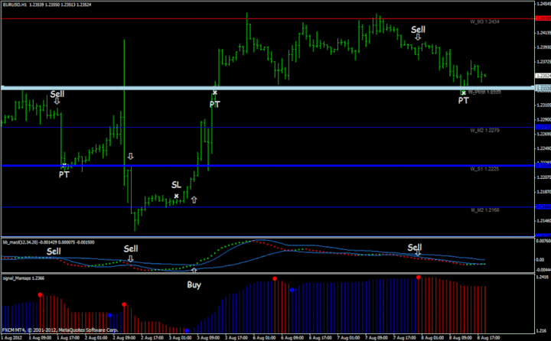The height and width of the screenshot is (341, 551).
Task: Click the 1.216 value on signal_Mantapz scale
Action: click(543, 330)
